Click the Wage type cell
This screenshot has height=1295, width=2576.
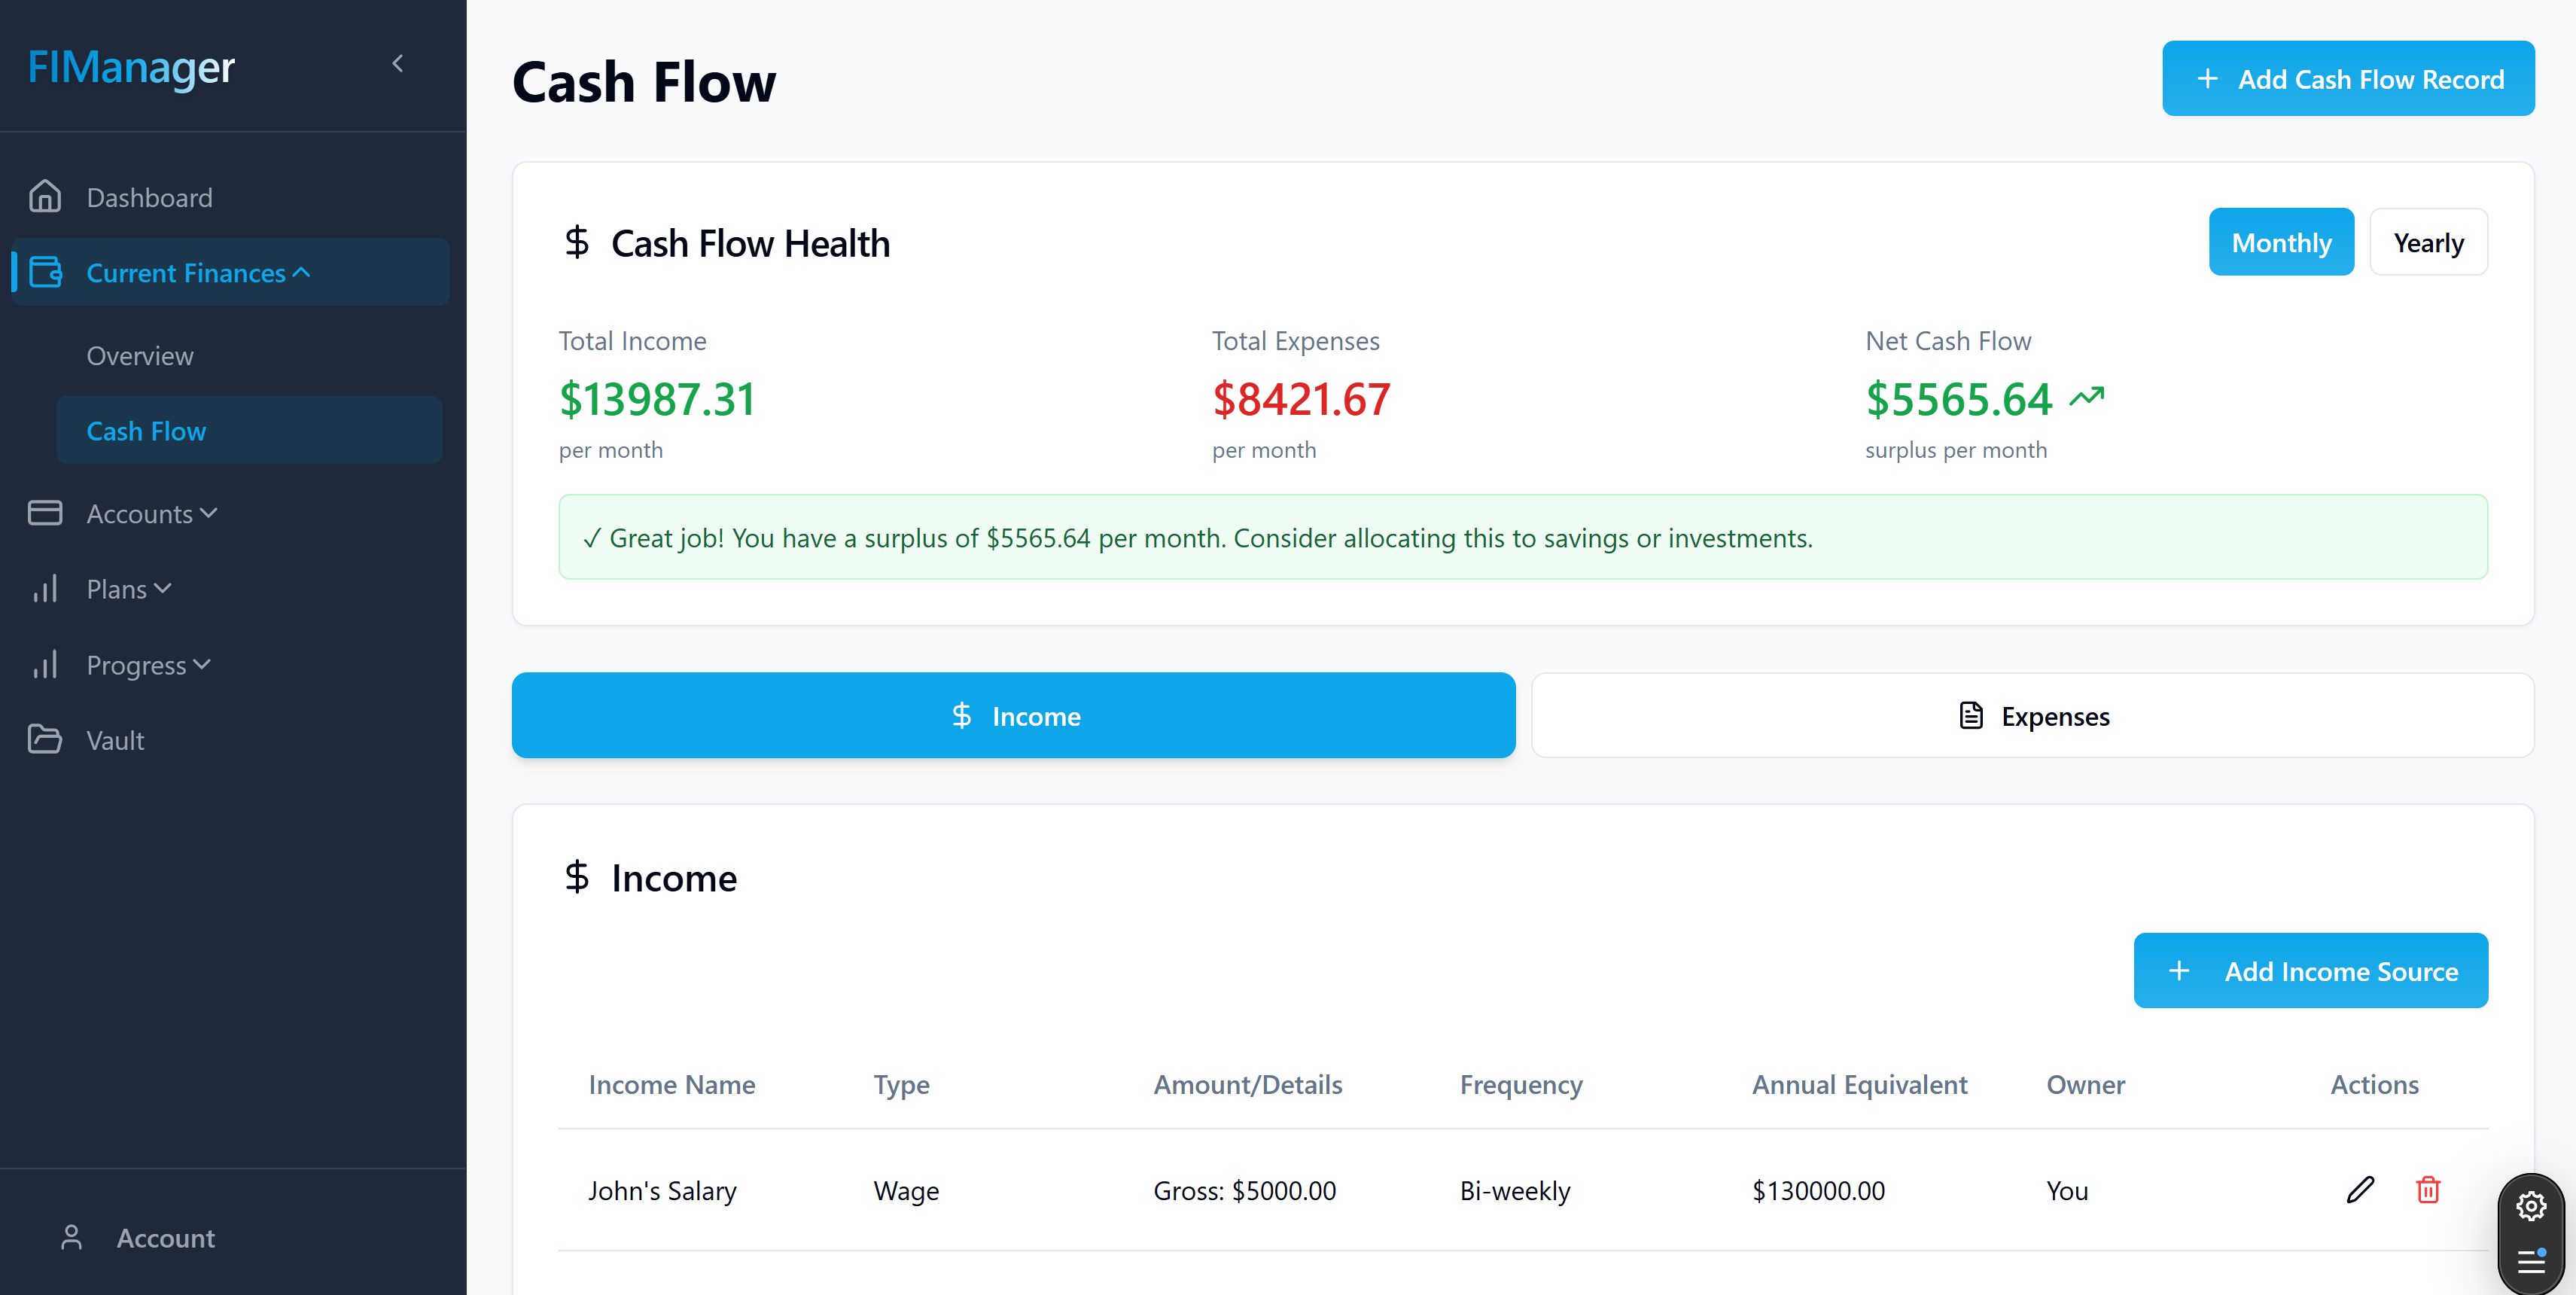[x=906, y=1191]
